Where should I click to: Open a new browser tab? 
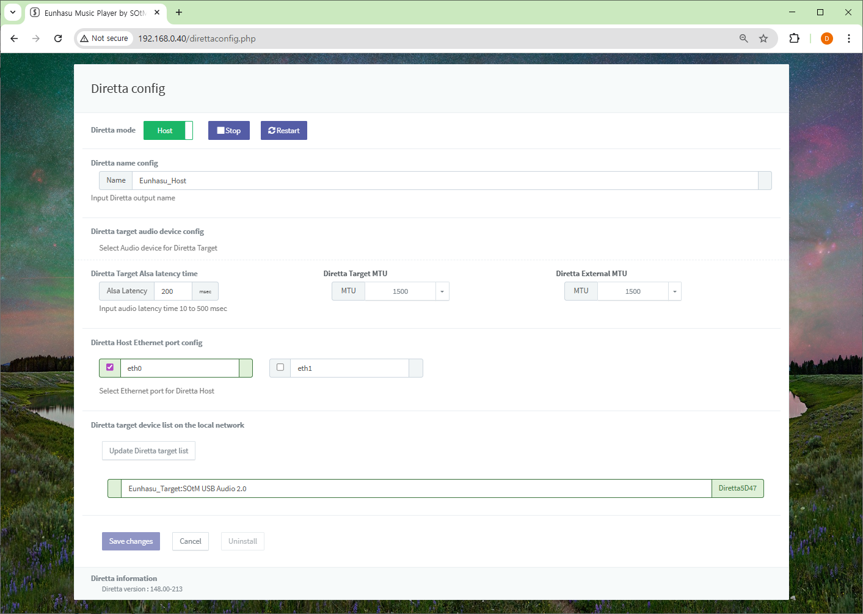pyautogui.click(x=179, y=12)
